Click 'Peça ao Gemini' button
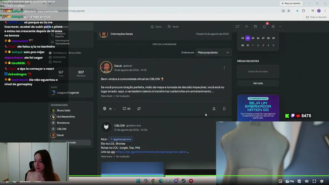The height and width of the screenshot is (185, 329). click(x=291, y=3)
